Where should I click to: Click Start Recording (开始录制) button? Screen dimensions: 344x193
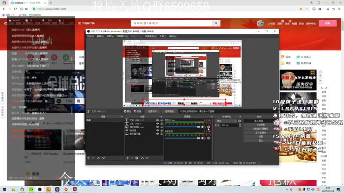(x=261, y=125)
